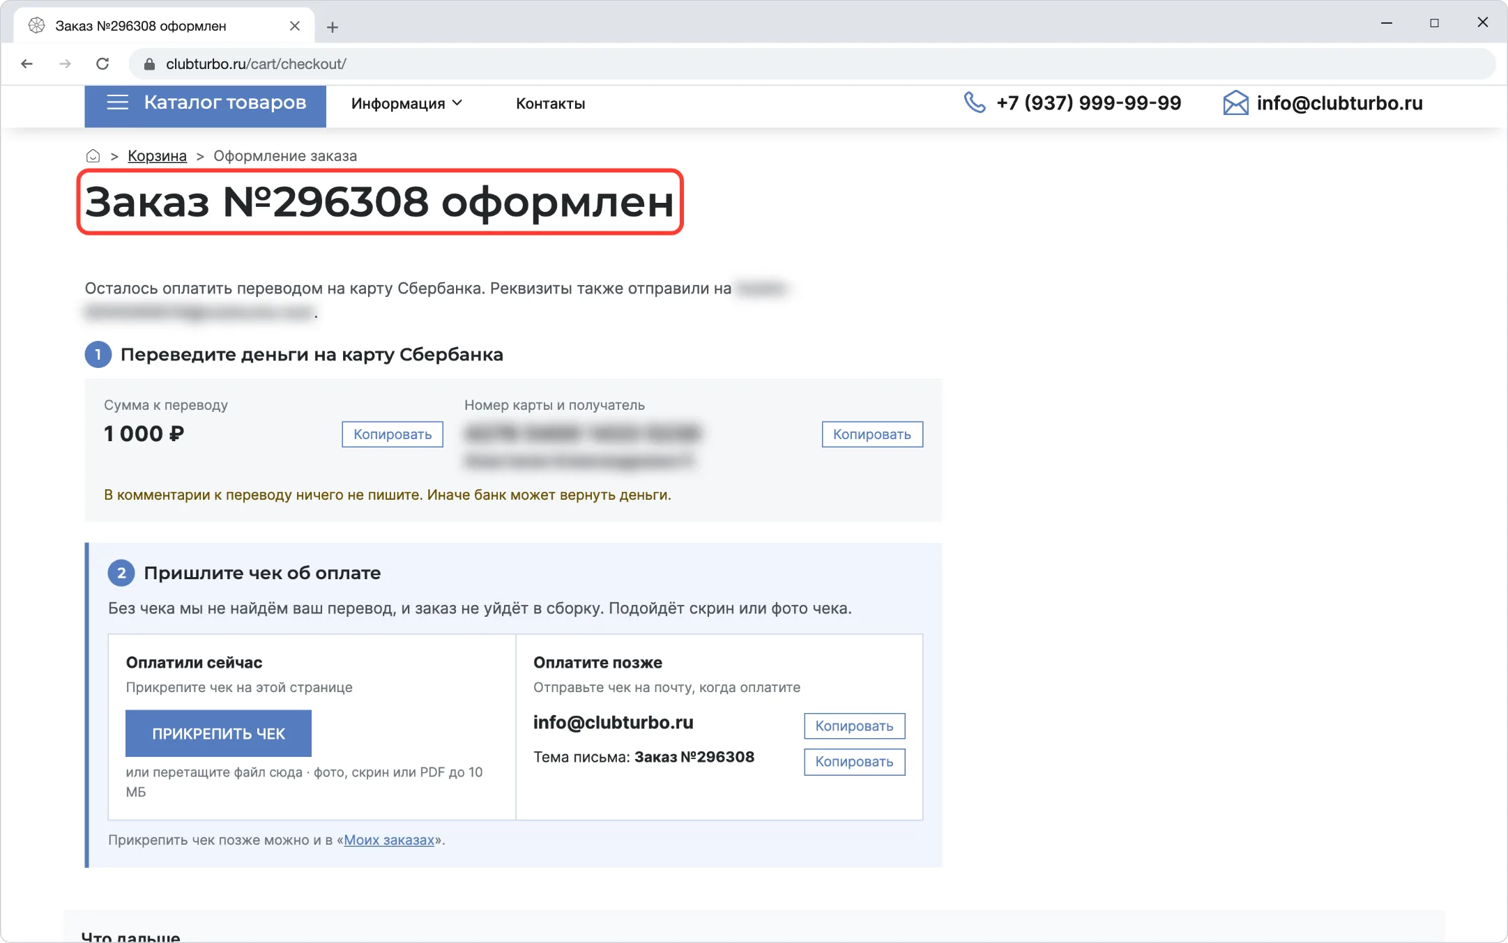Image resolution: width=1508 pixels, height=943 pixels.
Task: Click the Оплатили сейчас heading
Action: coord(194,663)
